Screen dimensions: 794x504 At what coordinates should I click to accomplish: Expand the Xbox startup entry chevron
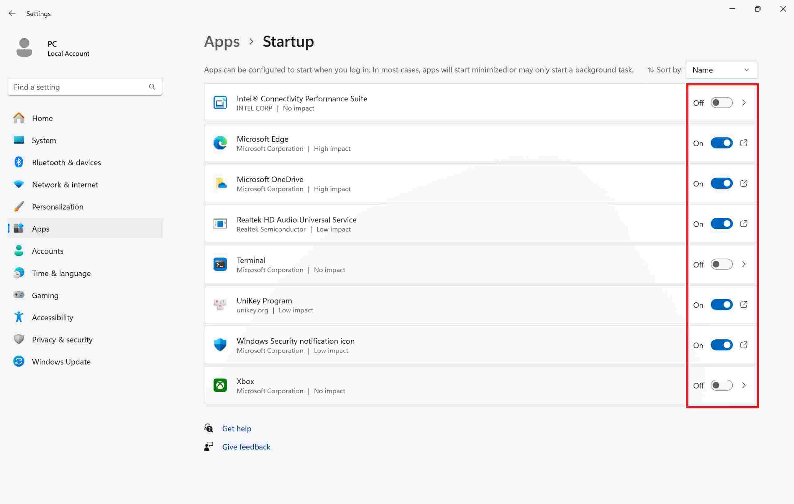click(743, 385)
